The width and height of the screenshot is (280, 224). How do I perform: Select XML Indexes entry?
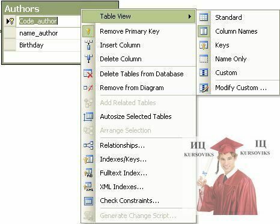139,187
